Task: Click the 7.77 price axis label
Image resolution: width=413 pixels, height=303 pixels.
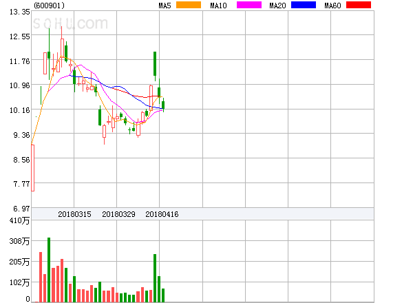Action: (x=21, y=184)
